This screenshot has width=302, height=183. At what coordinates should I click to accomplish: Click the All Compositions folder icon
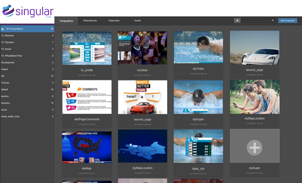[3, 29]
